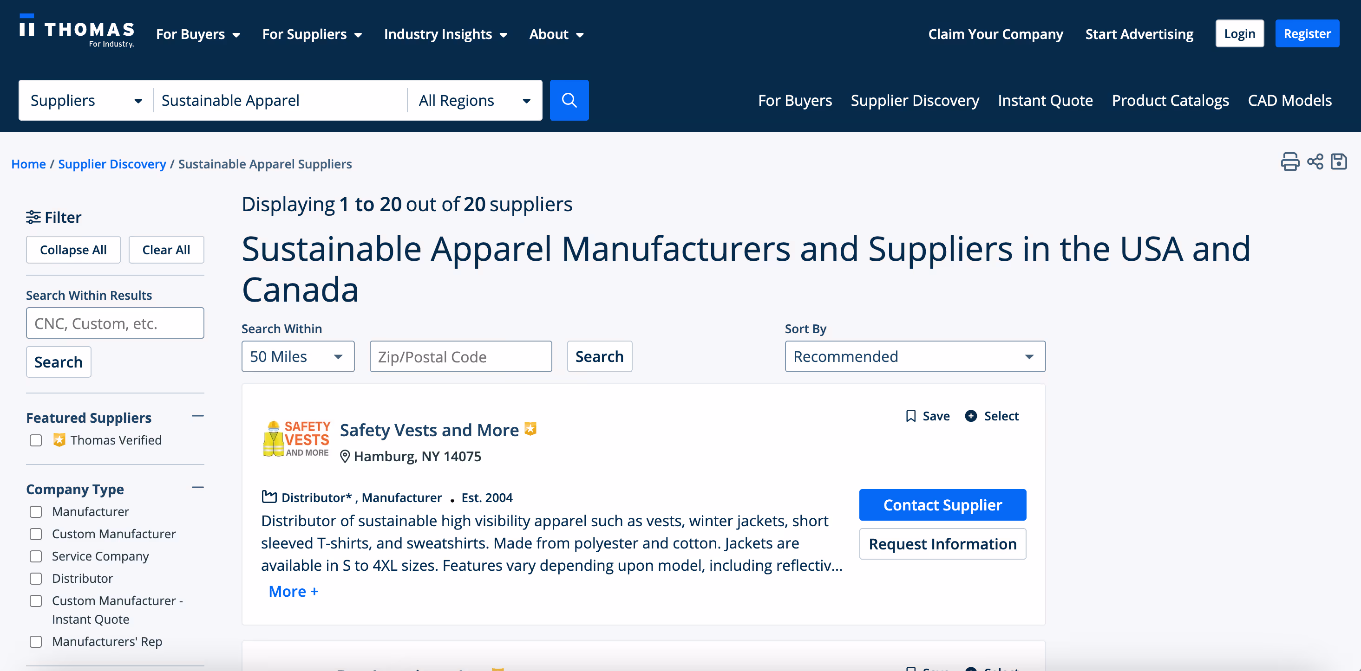Check the Thomas Verified checkbox
The height and width of the screenshot is (671, 1361).
tap(36, 440)
